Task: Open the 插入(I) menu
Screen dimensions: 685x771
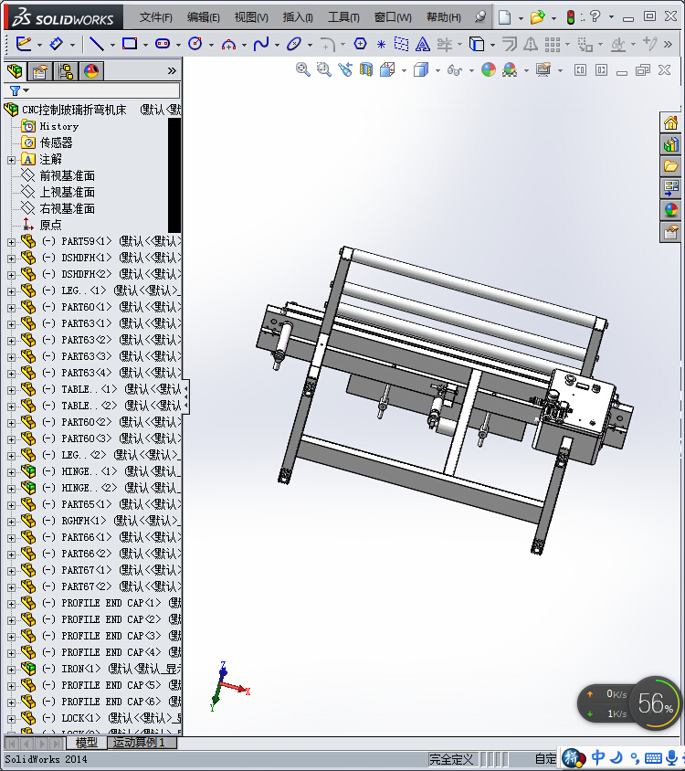Action: tap(298, 17)
